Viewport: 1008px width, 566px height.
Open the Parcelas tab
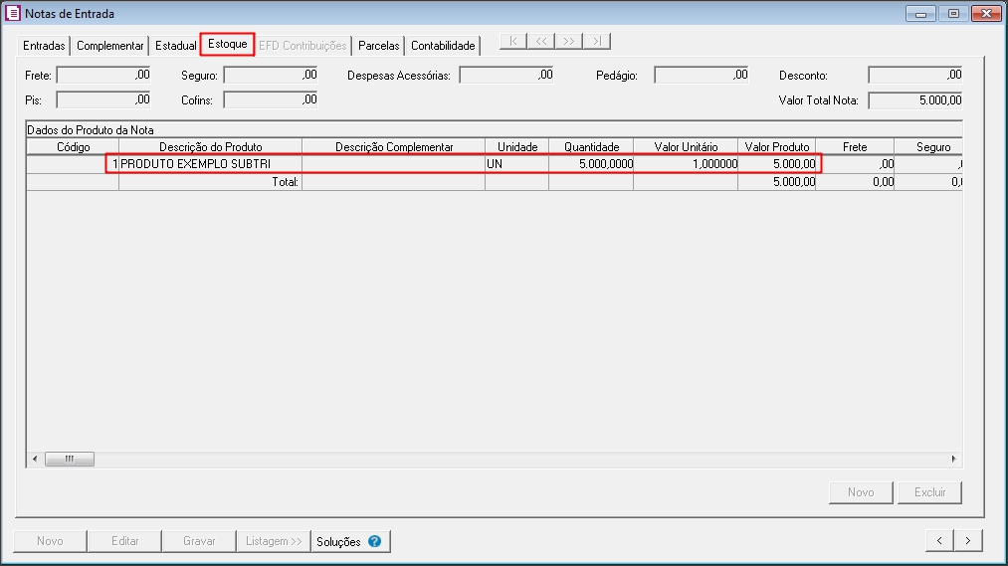pyautogui.click(x=378, y=46)
